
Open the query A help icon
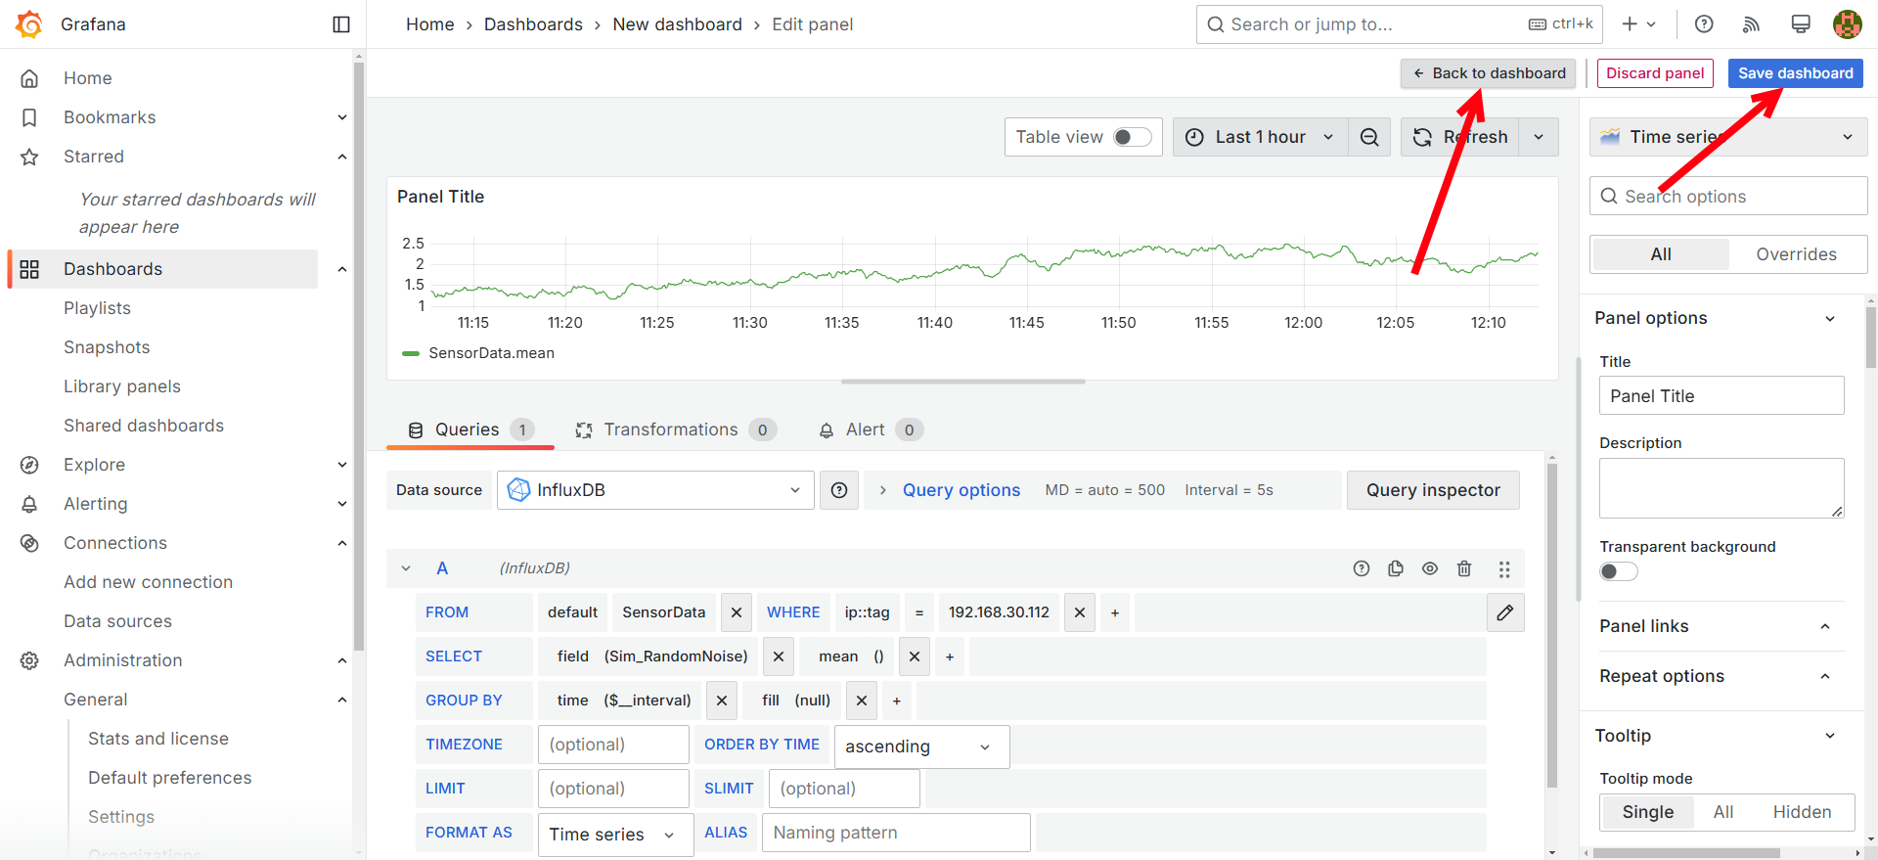[x=1362, y=568]
